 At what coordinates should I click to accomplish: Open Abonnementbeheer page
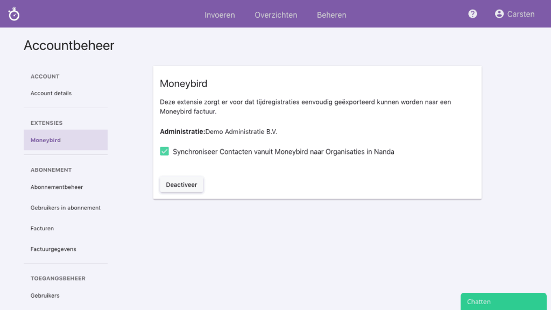(56, 187)
